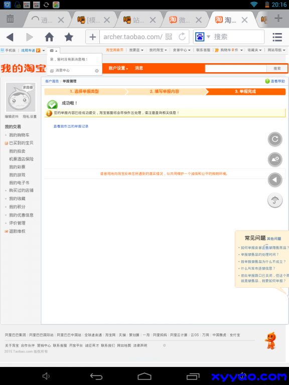Open 消息中心 message center
The height and width of the screenshot is (385, 289).
[62, 71]
